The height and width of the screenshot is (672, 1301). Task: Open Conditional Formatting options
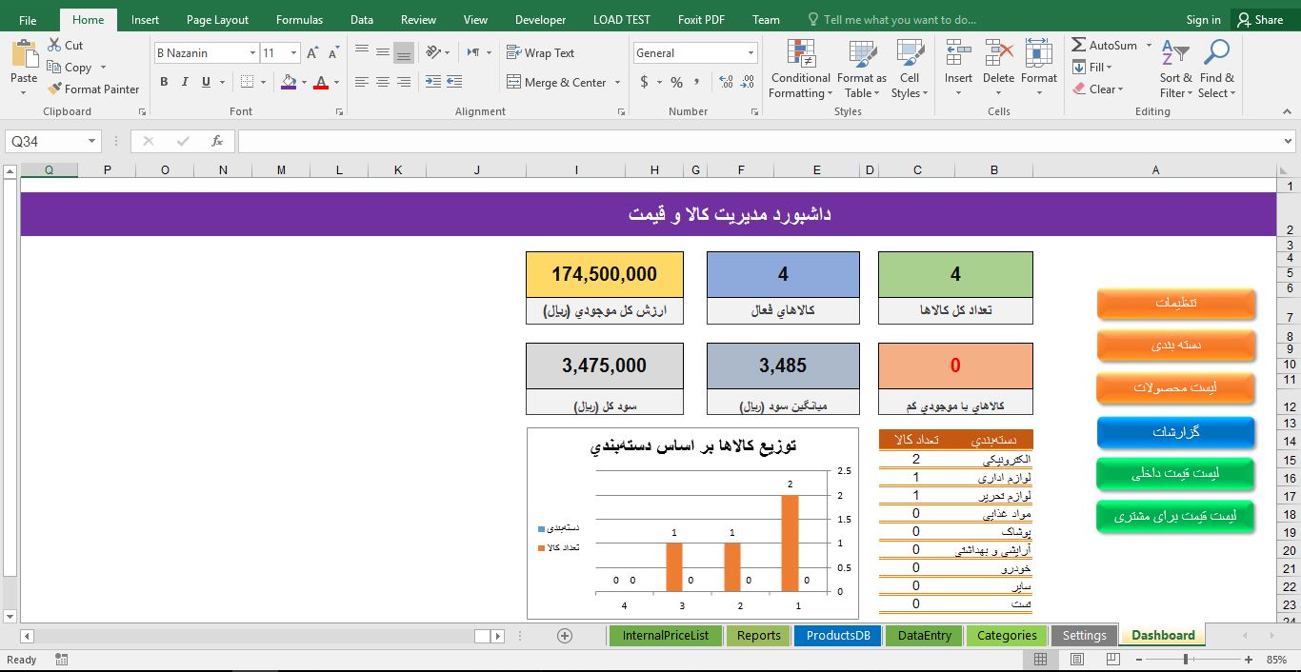[800, 68]
